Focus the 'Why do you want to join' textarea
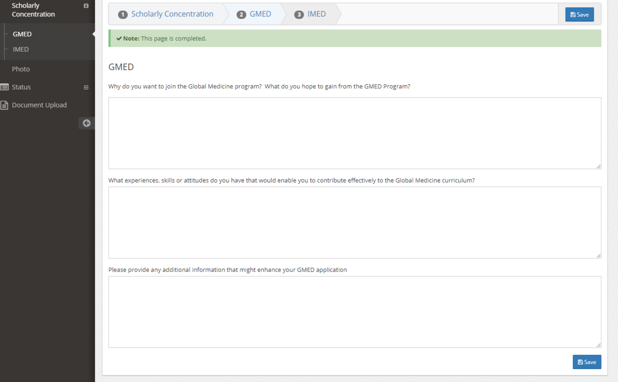This screenshot has height=382, width=618. [x=354, y=133]
